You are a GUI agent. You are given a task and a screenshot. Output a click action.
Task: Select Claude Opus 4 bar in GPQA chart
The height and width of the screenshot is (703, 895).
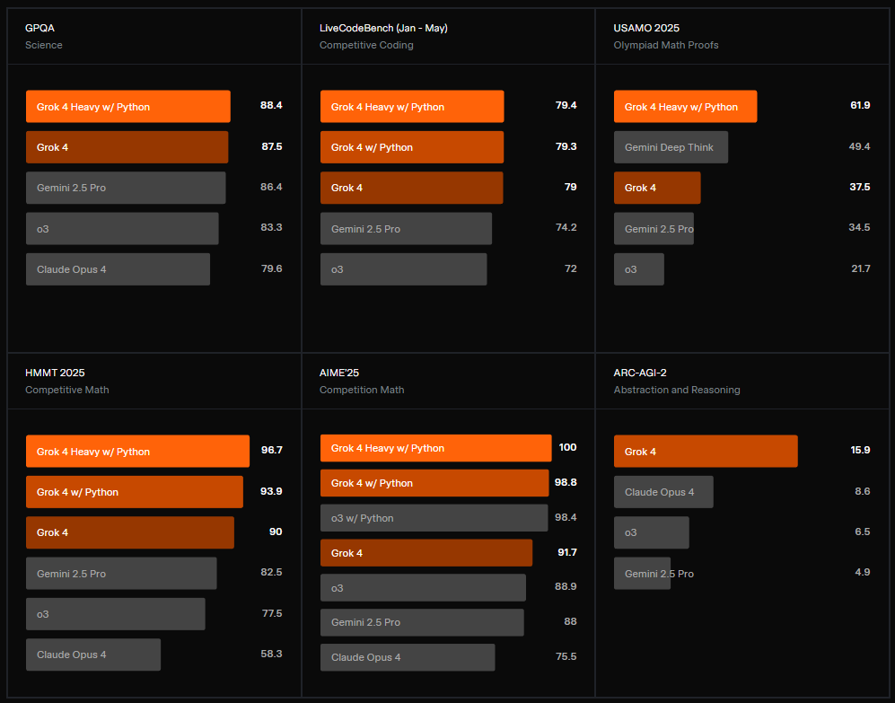[x=117, y=268]
